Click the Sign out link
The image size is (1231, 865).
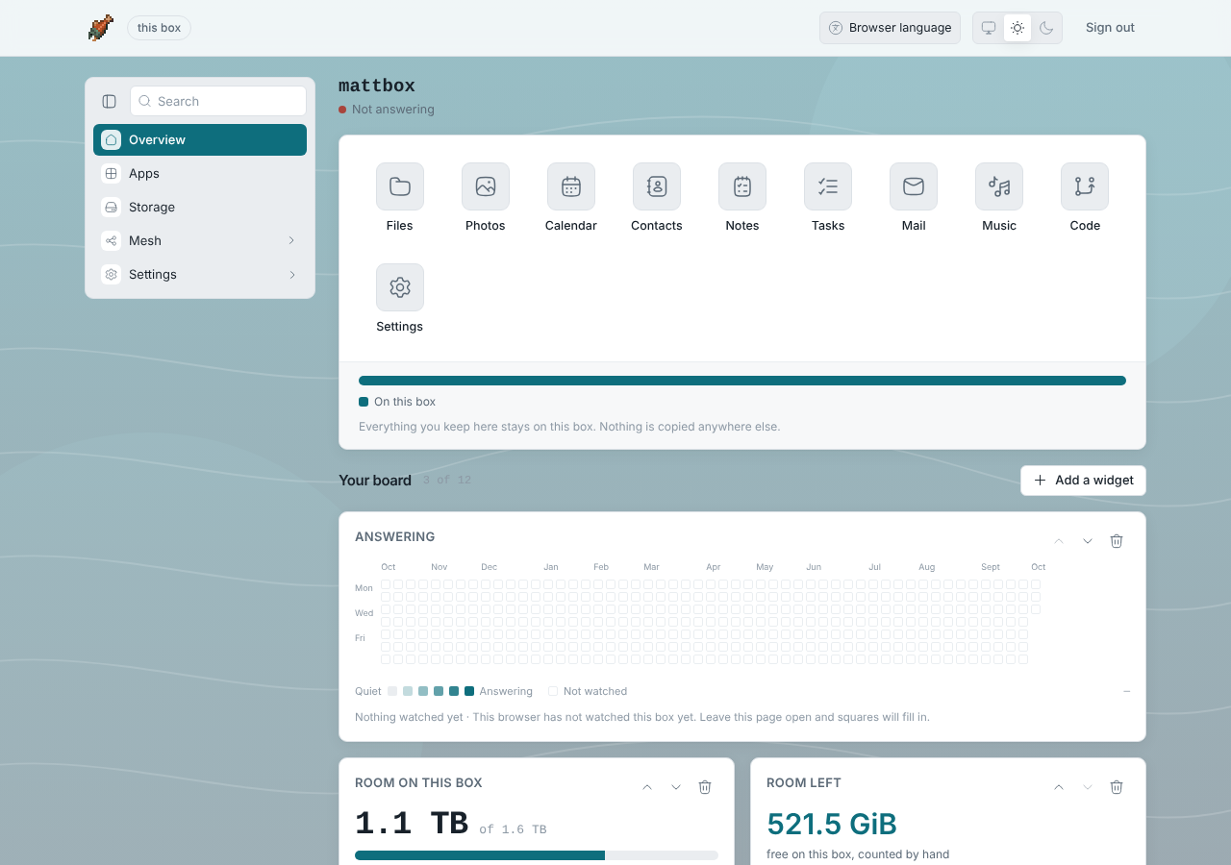coord(1110,28)
